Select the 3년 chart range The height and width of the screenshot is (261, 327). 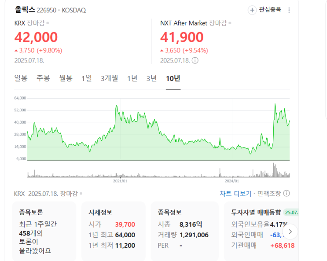tap(151, 78)
